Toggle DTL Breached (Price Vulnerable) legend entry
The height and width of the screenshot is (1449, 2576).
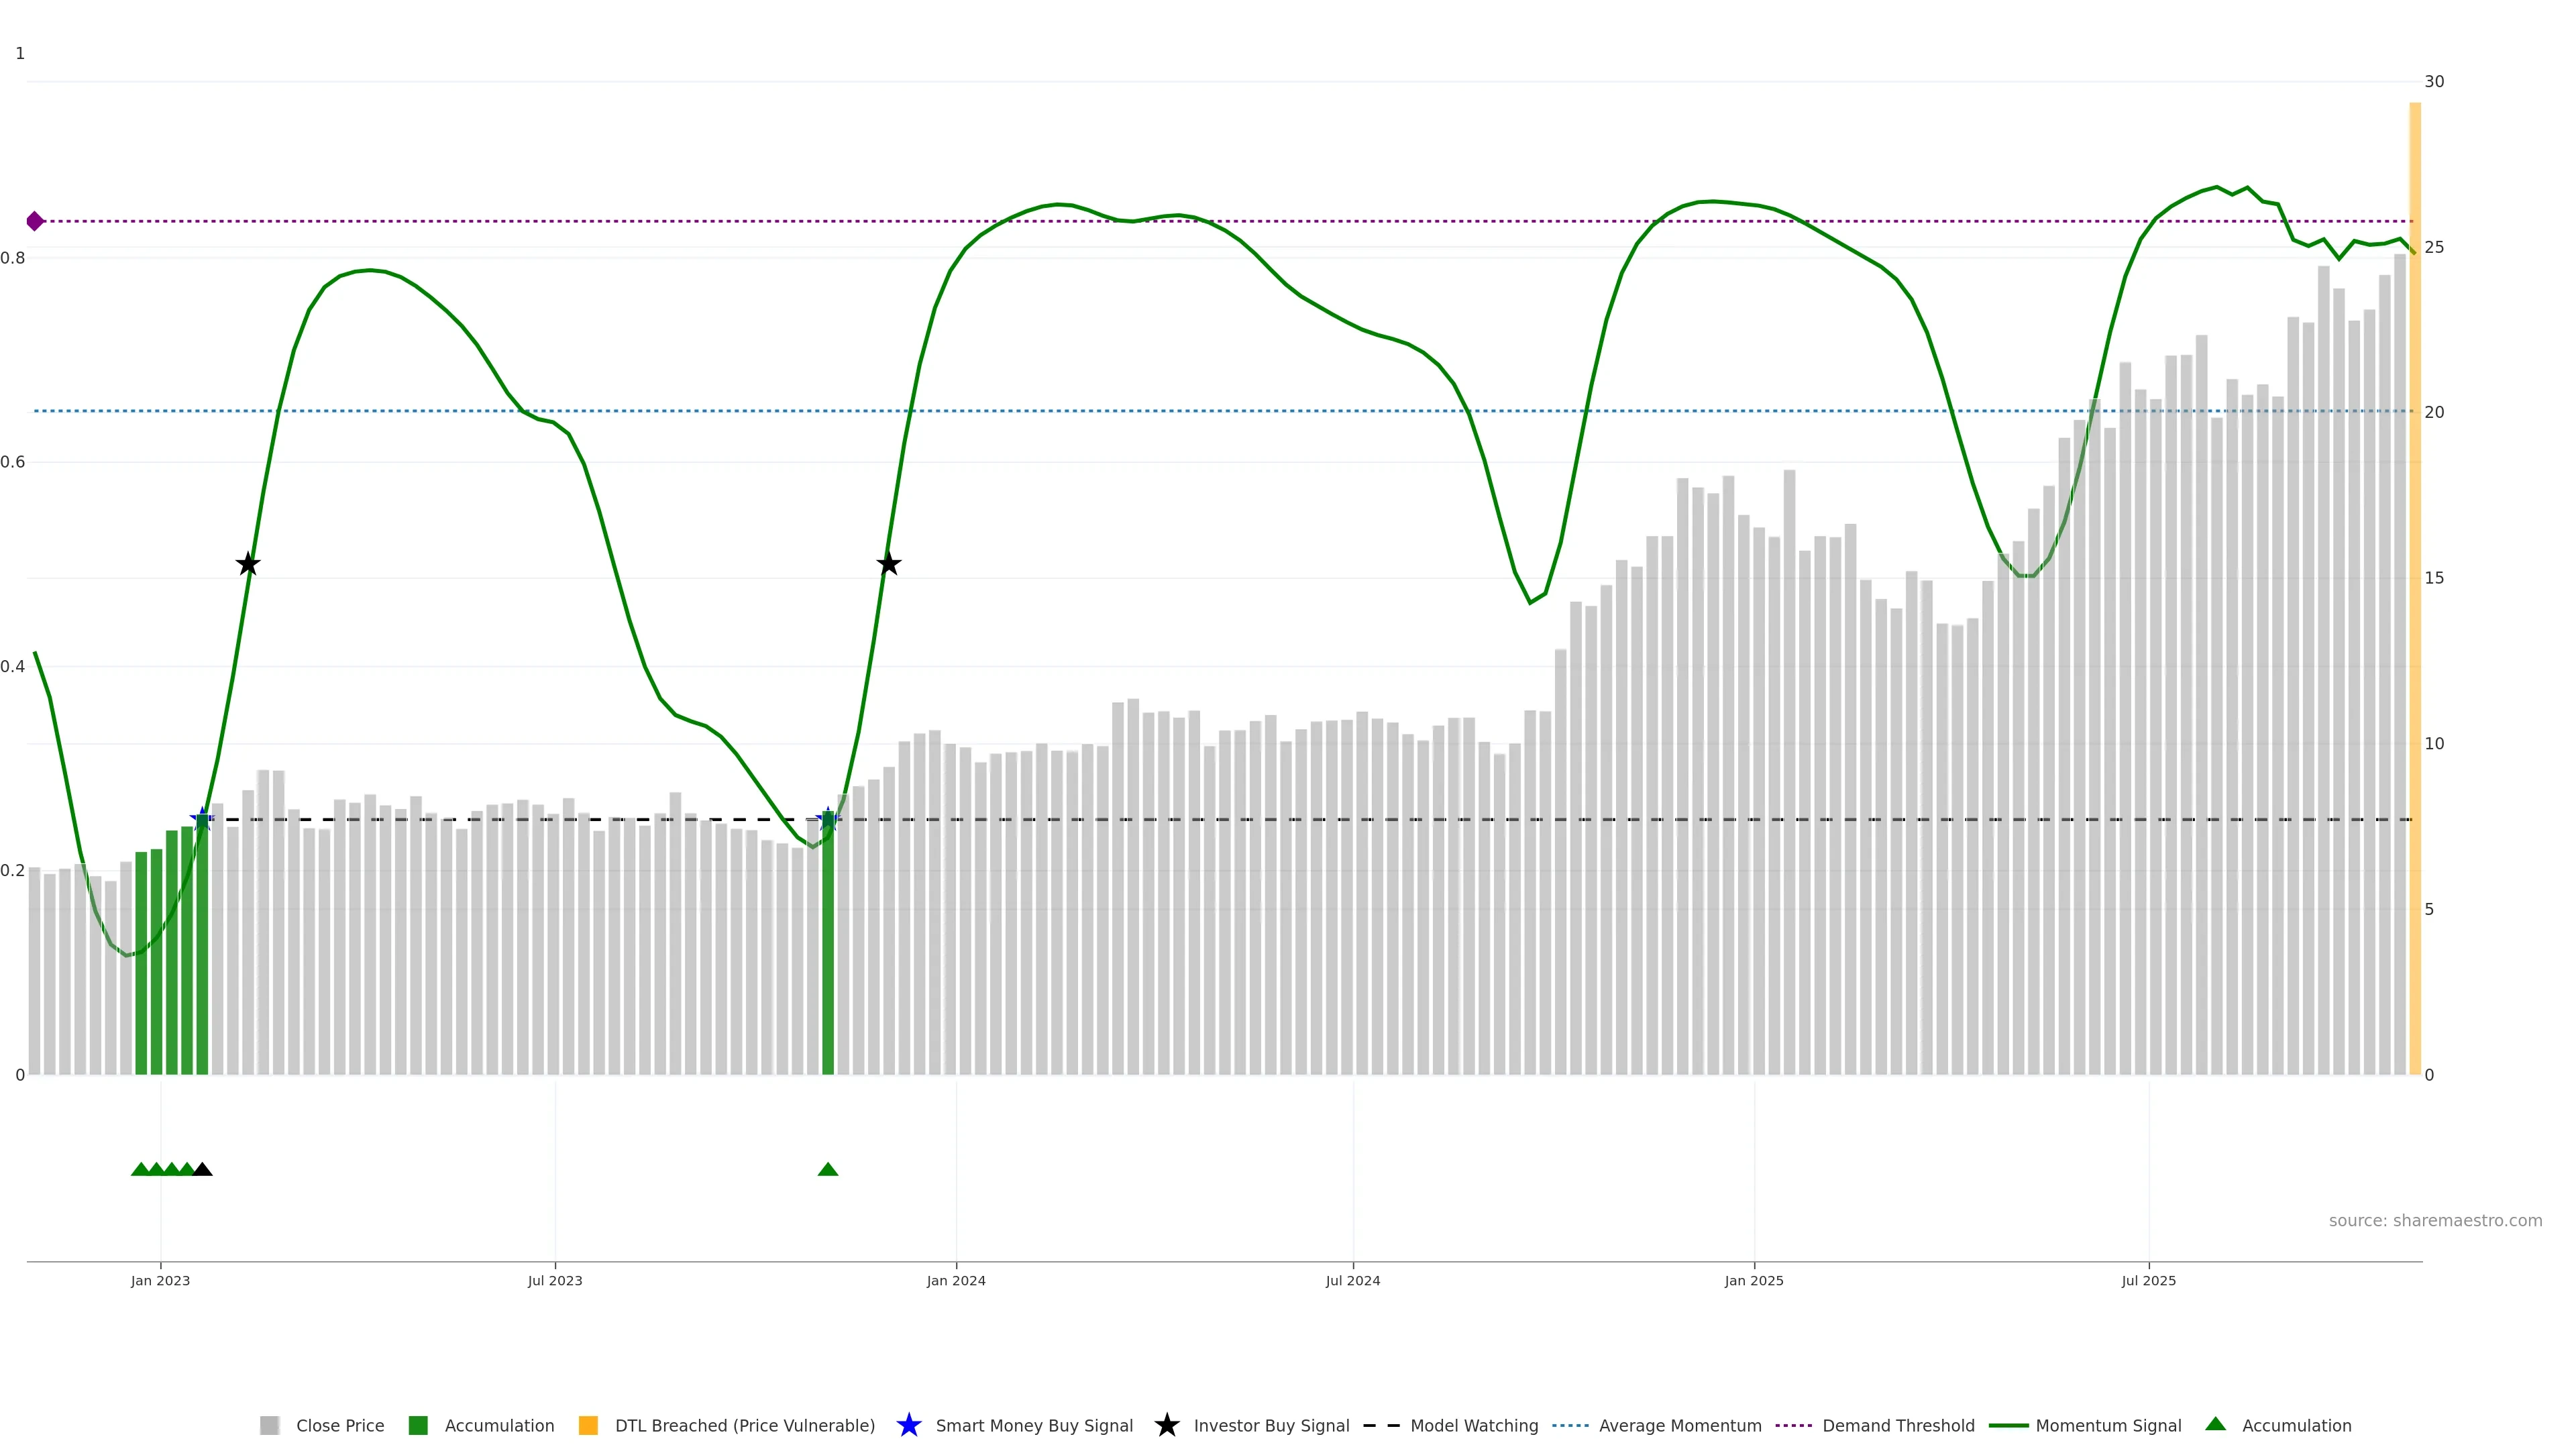point(744,1425)
